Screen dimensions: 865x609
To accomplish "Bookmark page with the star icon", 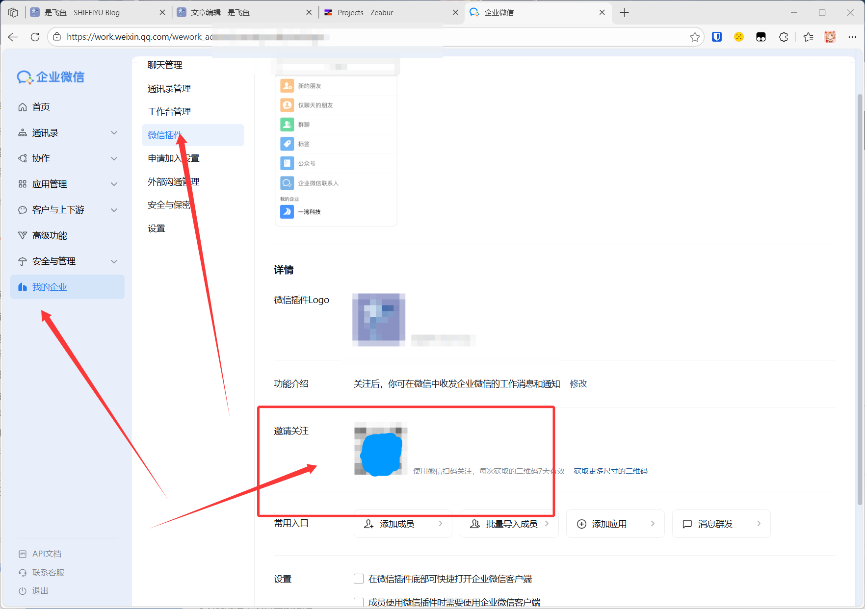I will 695,37.
